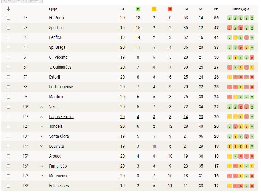Open the V. Guimarães team link
261x193 pixels.
[60, 67]
